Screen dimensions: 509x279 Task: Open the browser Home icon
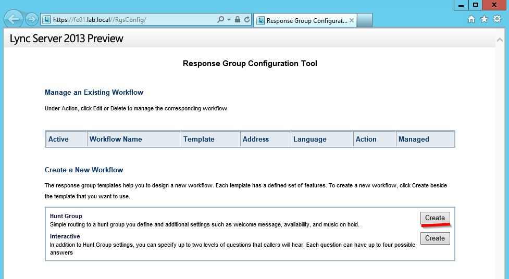click(471, 19)
